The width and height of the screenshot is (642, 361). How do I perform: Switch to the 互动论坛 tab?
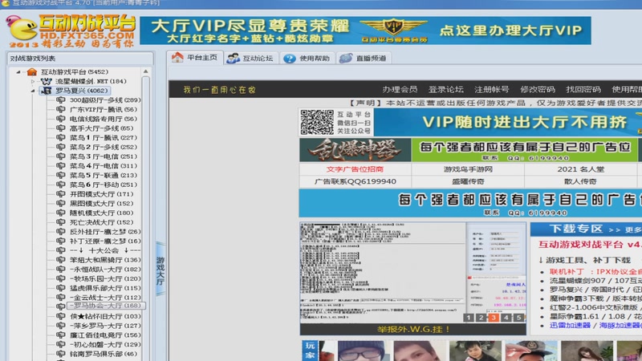point(250,58)
